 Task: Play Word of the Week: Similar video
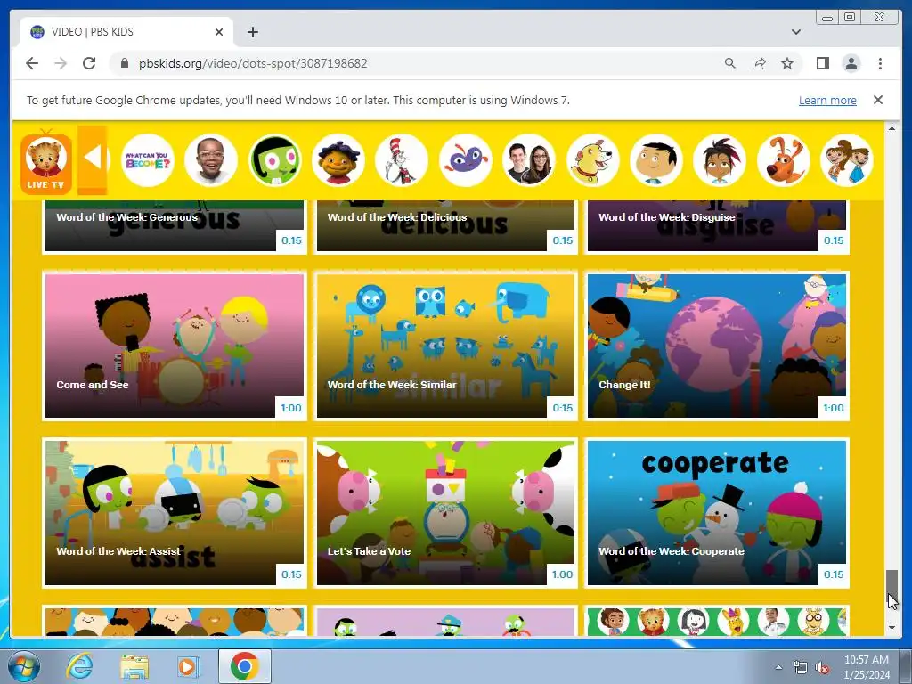pos(445,346)
